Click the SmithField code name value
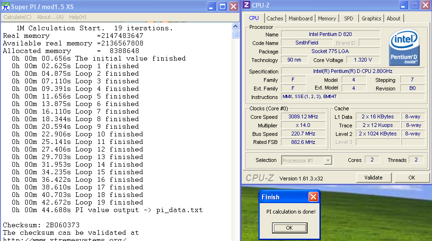 tap(307, 43)
